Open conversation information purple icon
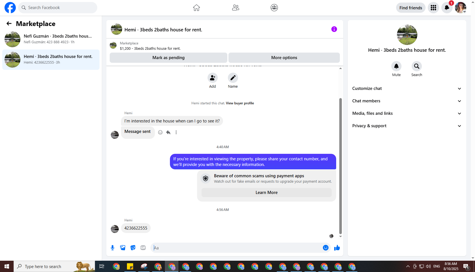This screenshot has height=272, width=475. 334,29
